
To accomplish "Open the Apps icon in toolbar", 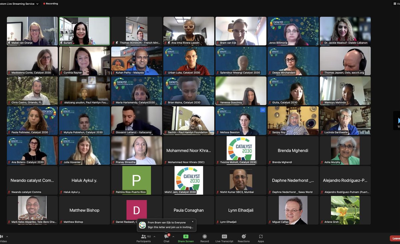I will 261,236.
